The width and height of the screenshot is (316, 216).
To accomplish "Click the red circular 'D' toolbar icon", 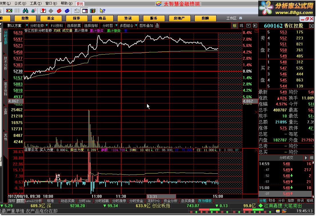I will point(59,11).
